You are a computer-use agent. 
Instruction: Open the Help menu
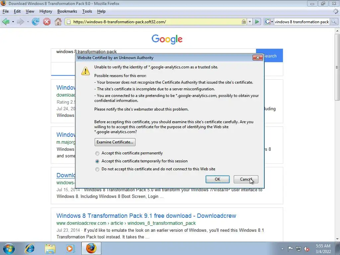coord(101,11)
